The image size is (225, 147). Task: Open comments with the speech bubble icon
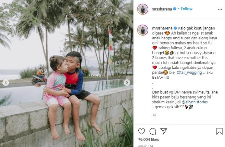pos(153,131)
